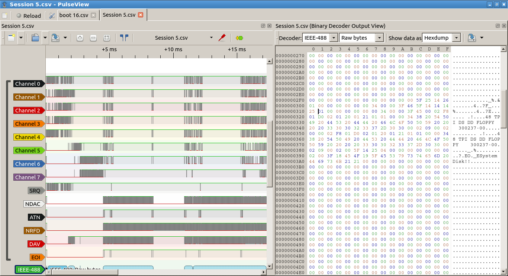Select the ATN signal label

35,217
